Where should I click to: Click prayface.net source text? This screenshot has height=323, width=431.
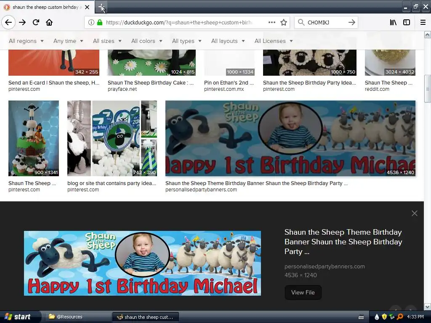(122, 89)
